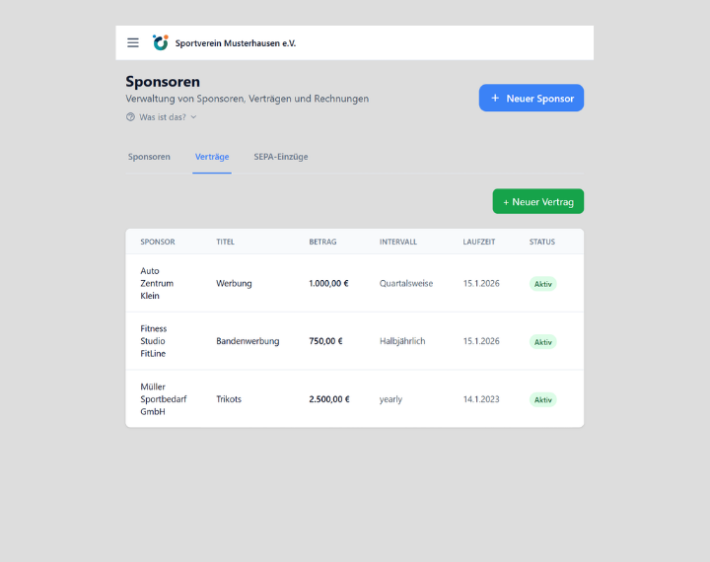Click the Laufzeit column header

click(480, 242)
